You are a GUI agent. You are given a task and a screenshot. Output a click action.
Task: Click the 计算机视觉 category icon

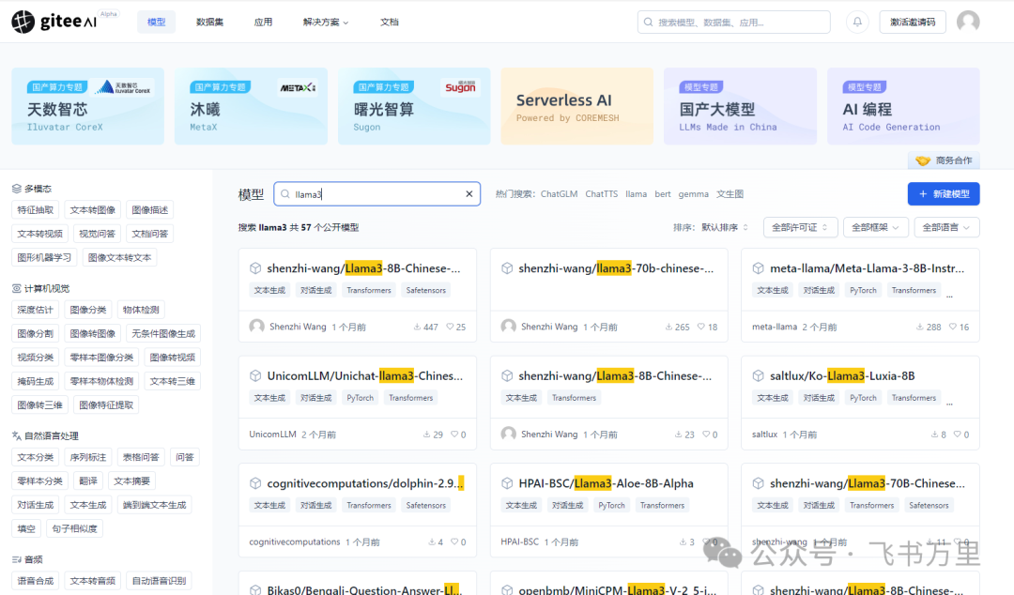point(16,288)
